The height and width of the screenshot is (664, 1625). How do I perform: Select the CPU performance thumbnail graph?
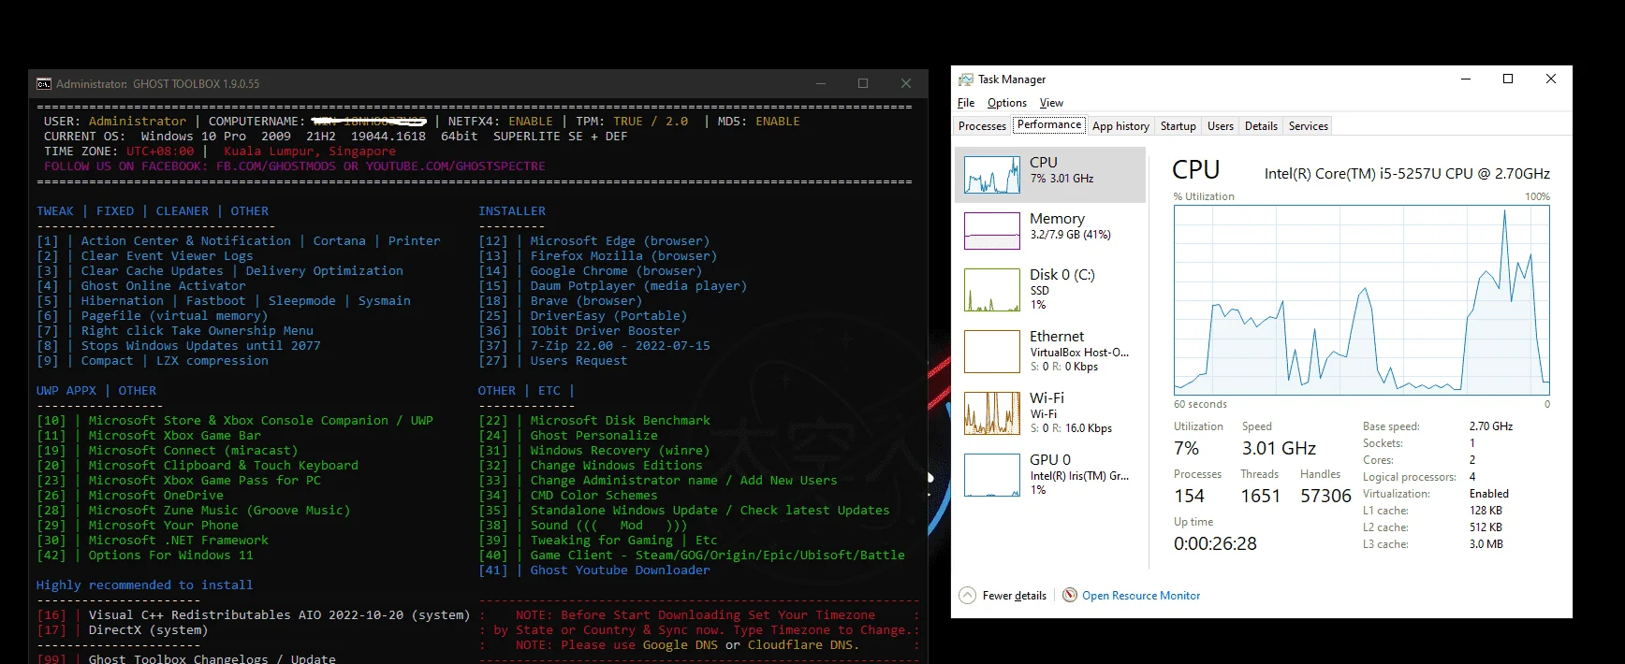pos(992,175)
